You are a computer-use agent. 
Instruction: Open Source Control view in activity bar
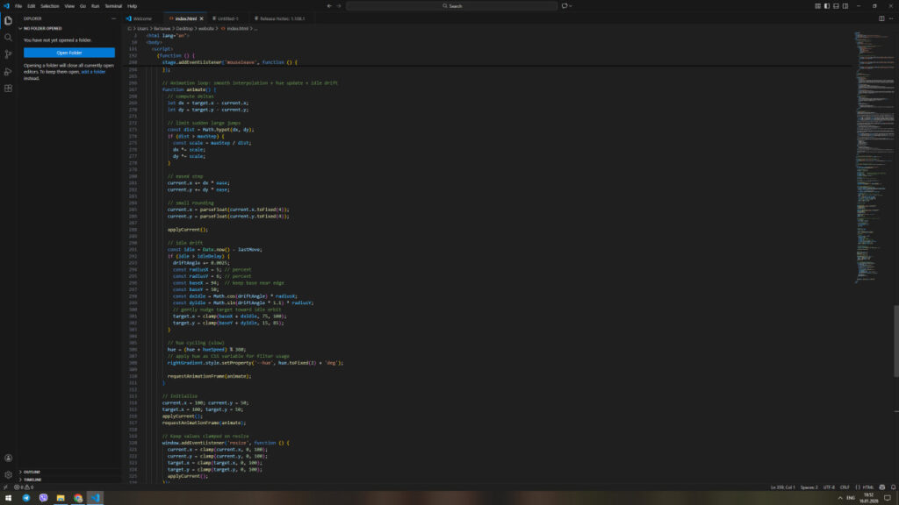click(x=8, y=54)
